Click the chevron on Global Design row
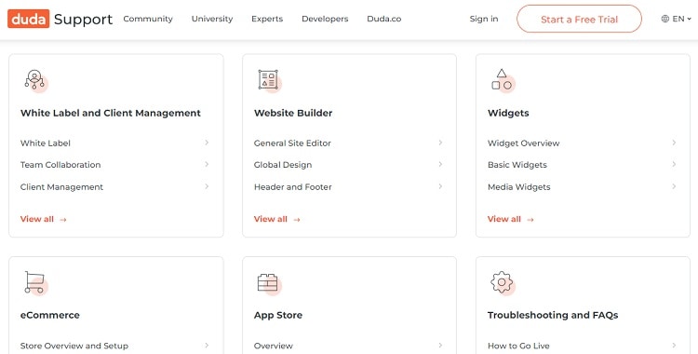Screen dimensions: 698x354 point(440,164)
